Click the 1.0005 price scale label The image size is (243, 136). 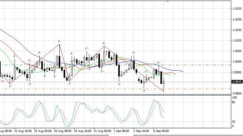[x=237, y=62]
